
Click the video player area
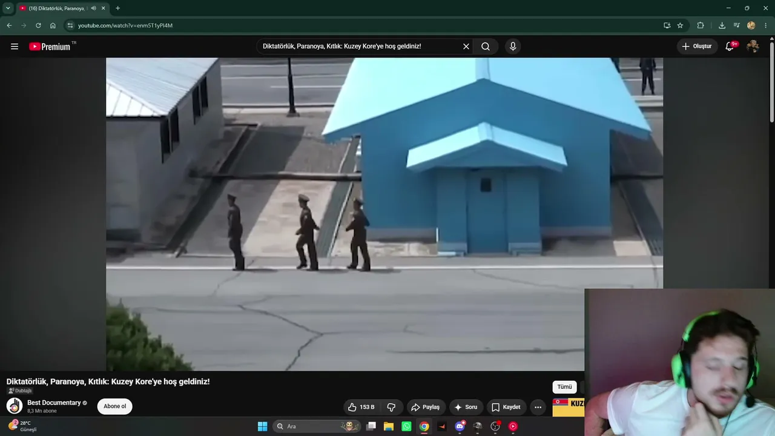coord(384,214)
